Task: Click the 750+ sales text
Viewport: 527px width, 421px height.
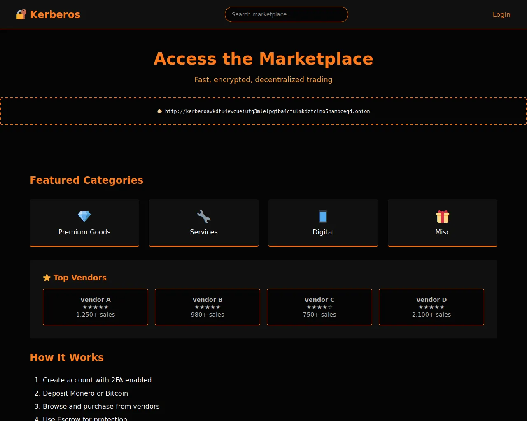Action: pos(319,315)
